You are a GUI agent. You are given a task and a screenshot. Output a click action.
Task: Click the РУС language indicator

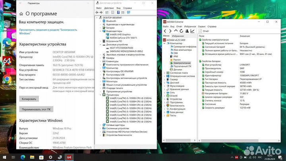tap(260, 157)
